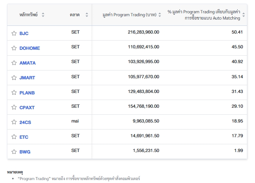255x183 pixels.
Task: Click the star icon beside CPAXT
Action: (14, 107)
